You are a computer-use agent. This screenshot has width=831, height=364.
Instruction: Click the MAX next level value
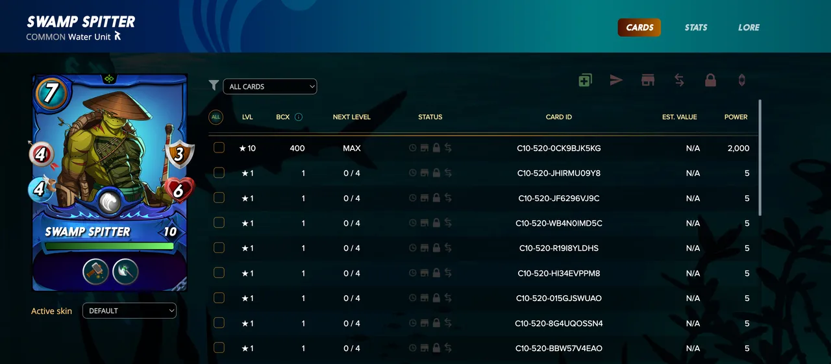tap(352, 149)
